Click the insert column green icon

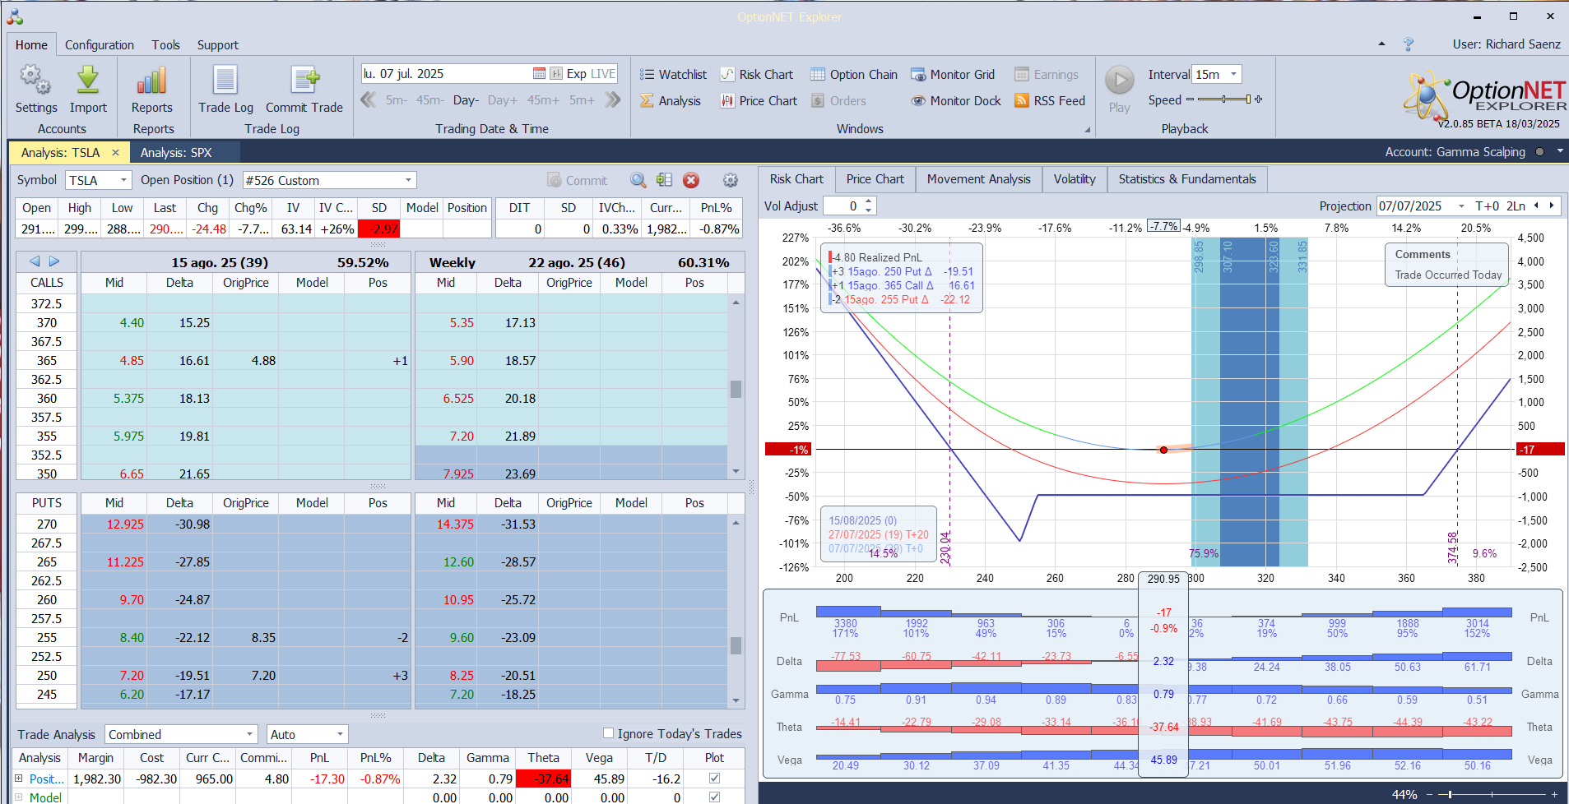(x=665, y=180)
